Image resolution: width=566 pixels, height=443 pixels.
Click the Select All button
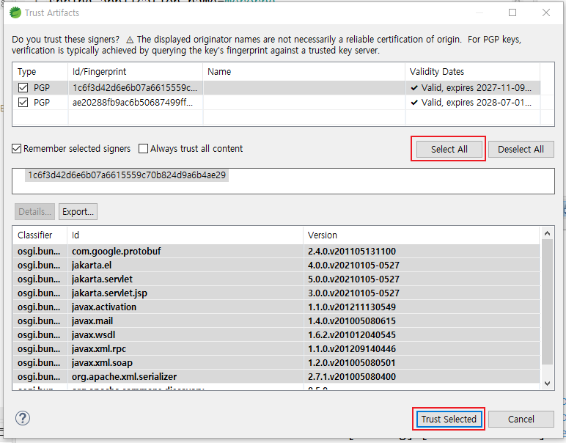click(x=449, y=149)
